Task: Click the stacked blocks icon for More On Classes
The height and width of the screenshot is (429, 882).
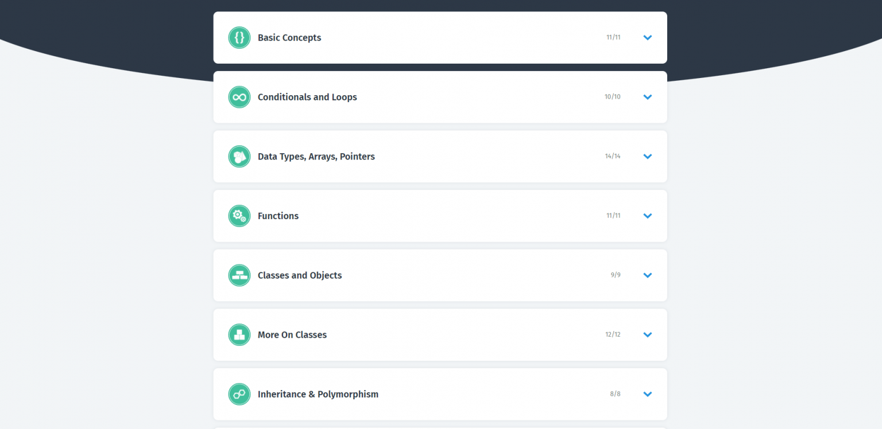Action: click(x=239, y=335)
